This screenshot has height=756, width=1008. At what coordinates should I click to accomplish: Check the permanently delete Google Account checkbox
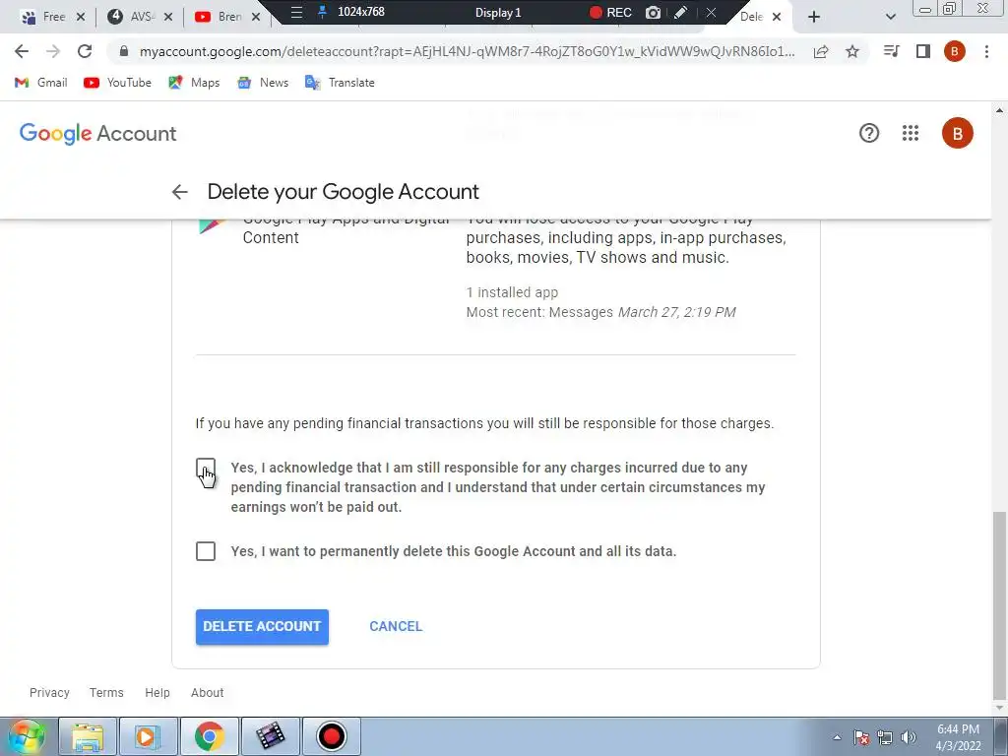pyautogui.click(x=206, y=551)
